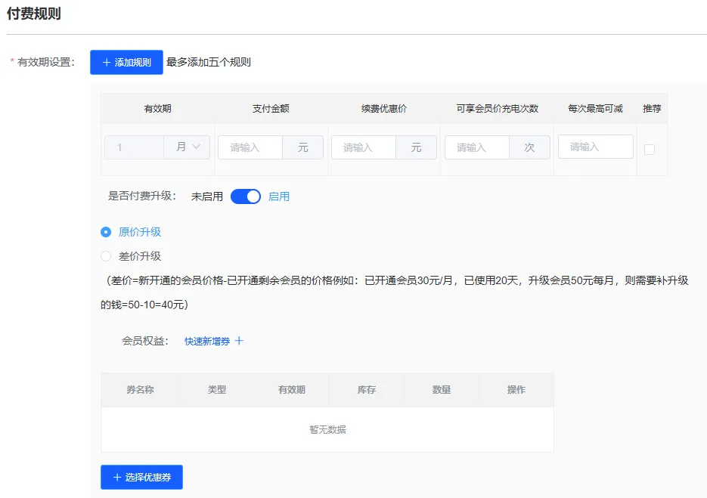Click the 续费优惠价 input field

363,147
